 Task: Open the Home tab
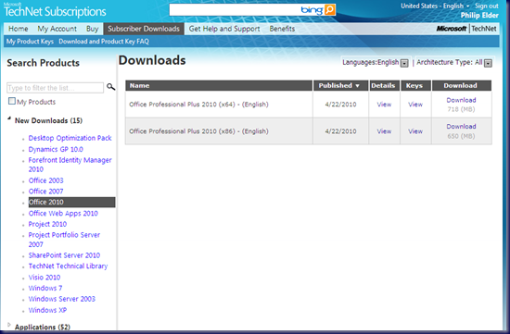click(19, 29)
